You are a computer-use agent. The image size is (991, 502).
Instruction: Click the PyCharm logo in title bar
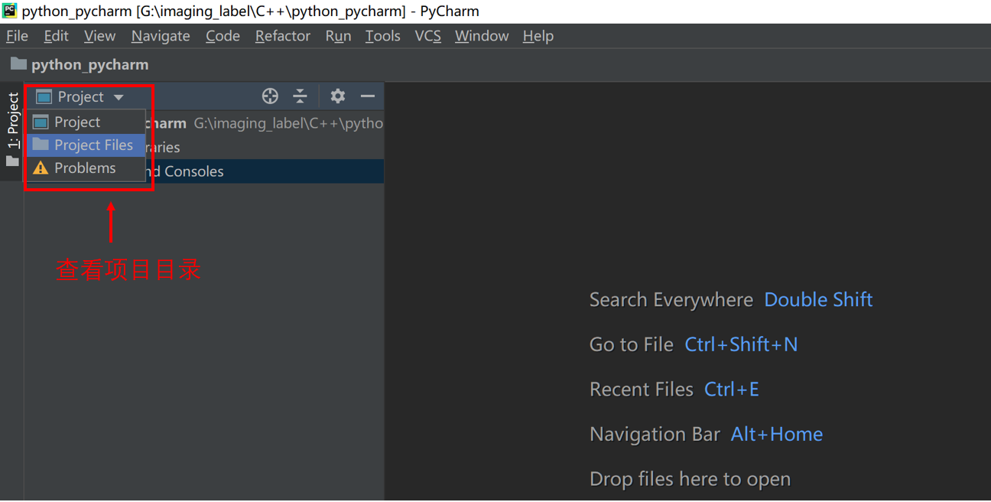point(9,11)
